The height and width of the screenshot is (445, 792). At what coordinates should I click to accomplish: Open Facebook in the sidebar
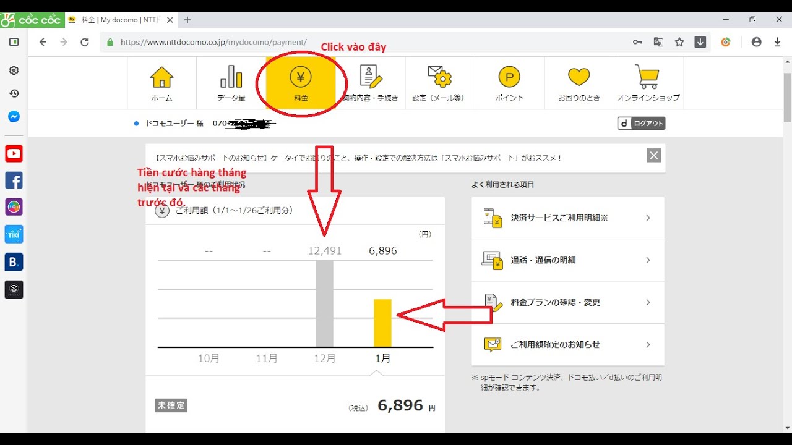click(x=14, y=180)
